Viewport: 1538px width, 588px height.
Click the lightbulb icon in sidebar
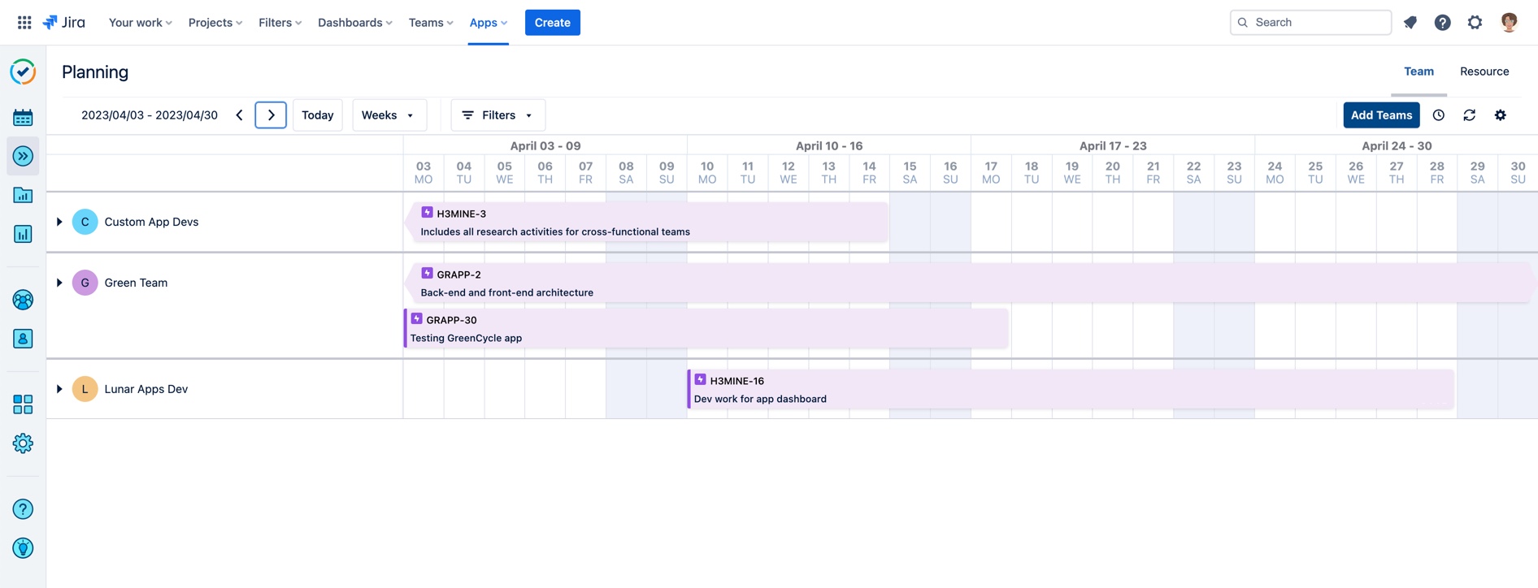point(23,548)
